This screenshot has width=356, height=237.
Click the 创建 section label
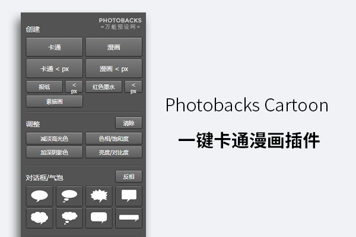click(33, 29)
